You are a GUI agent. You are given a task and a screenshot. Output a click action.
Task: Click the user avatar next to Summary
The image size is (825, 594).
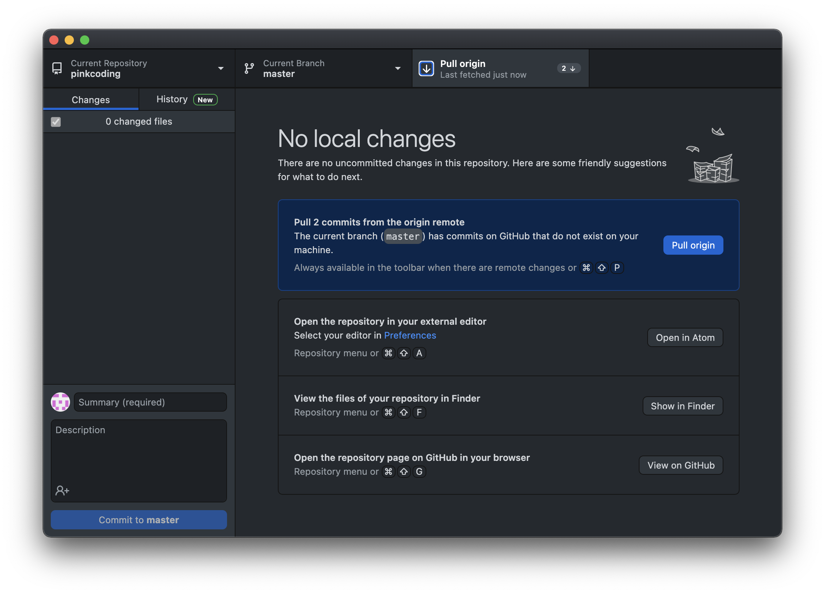(x=60, y=402)
